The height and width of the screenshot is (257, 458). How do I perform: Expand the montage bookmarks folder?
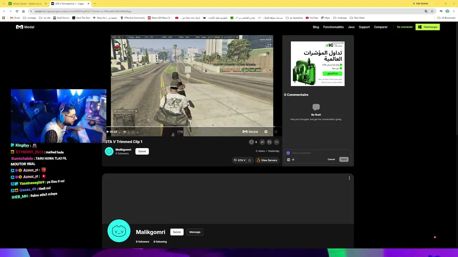pyautogui.click(x=30, y=18)
